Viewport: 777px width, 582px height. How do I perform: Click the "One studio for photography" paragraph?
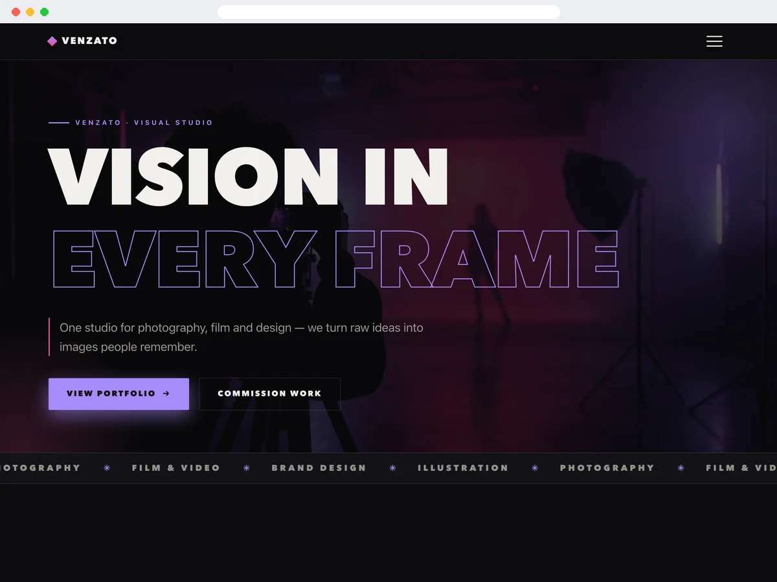pos(242,337)
